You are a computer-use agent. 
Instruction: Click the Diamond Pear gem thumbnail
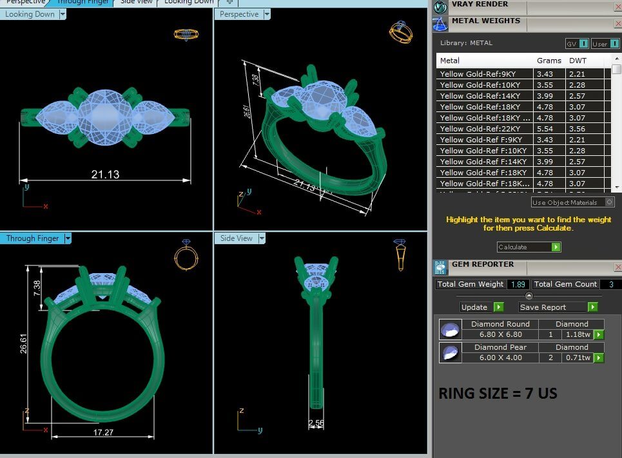(449, 352)
